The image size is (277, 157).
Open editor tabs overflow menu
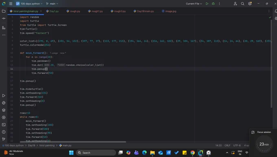(x=269, y=11)
